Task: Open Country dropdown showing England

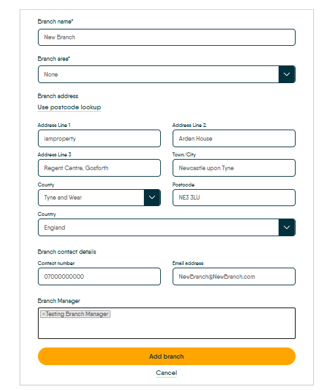Action: click(x=167, y=227)
